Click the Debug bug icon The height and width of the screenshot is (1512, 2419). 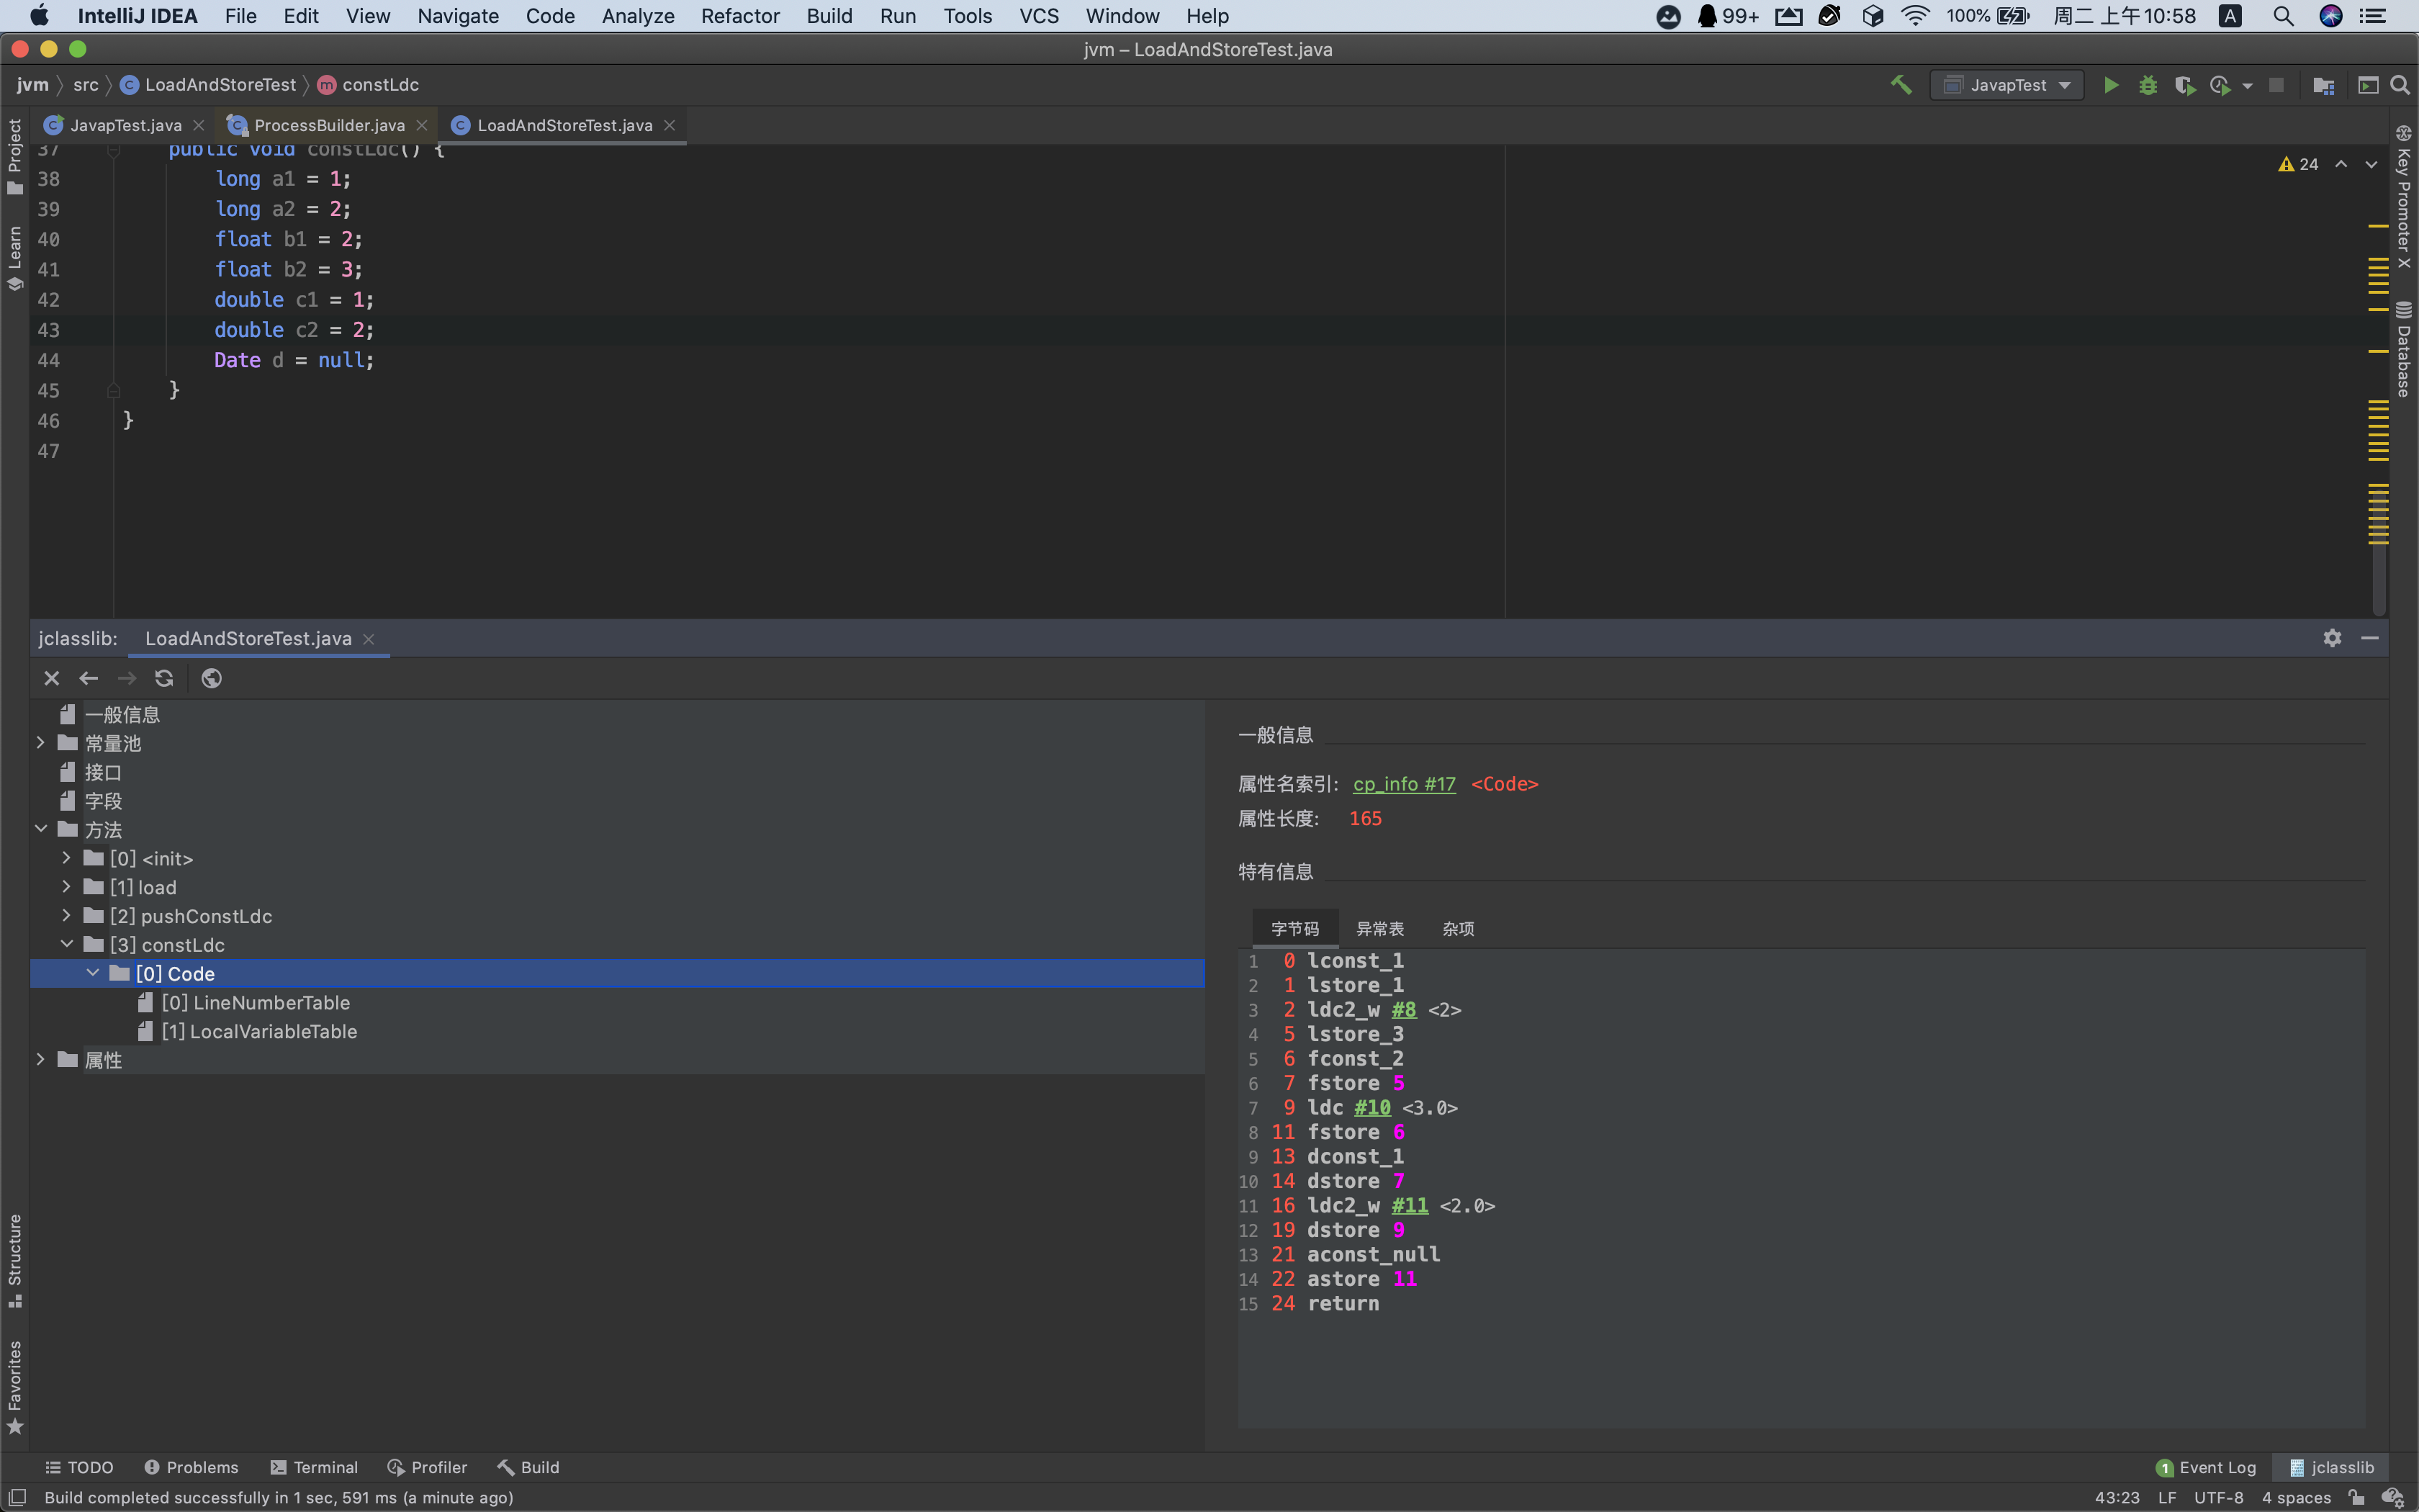click(x=2147, y=86)
